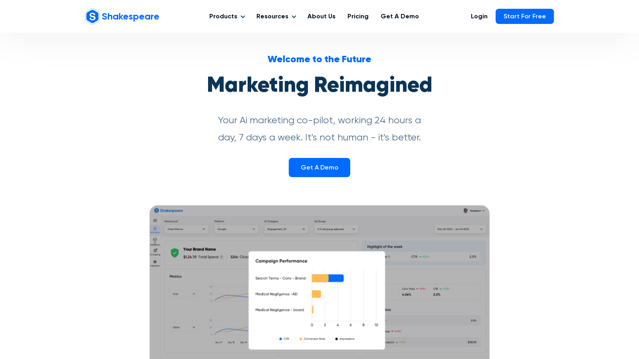Click the 'Search Terms - Conv - Brand' bar

[x=328, y=278]
